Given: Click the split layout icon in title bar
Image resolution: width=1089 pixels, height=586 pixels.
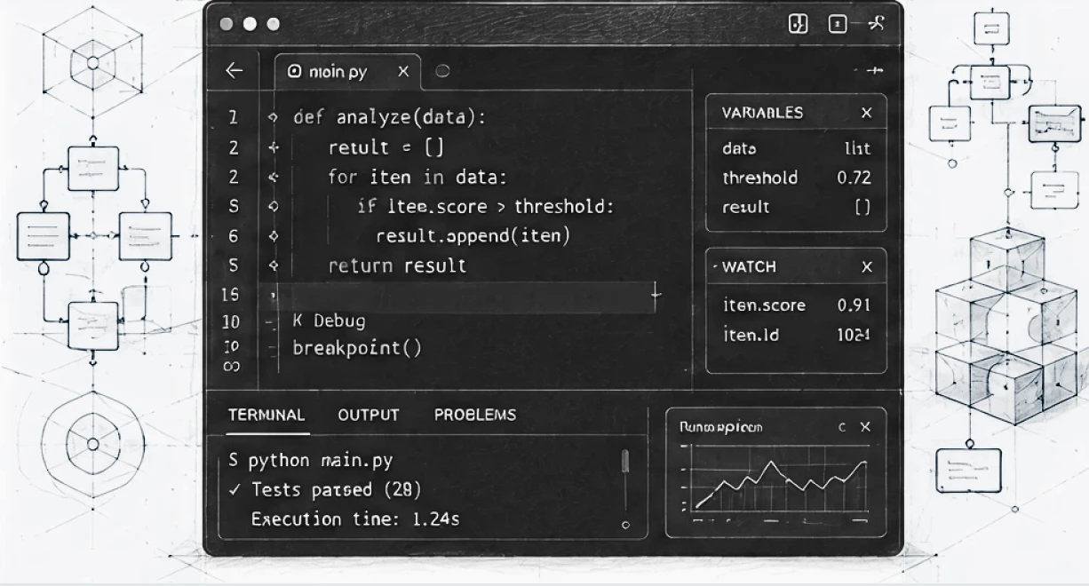Looking at the screenshot, I should coord(799,24).
